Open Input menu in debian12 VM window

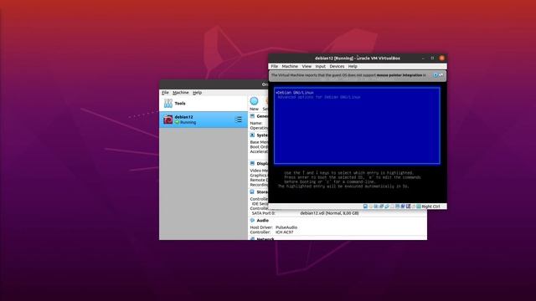[x=320, y=66]
